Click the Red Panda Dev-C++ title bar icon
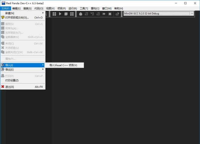This screenshot has height=144, width=200. pyautogui.click(x=3, y=3)
